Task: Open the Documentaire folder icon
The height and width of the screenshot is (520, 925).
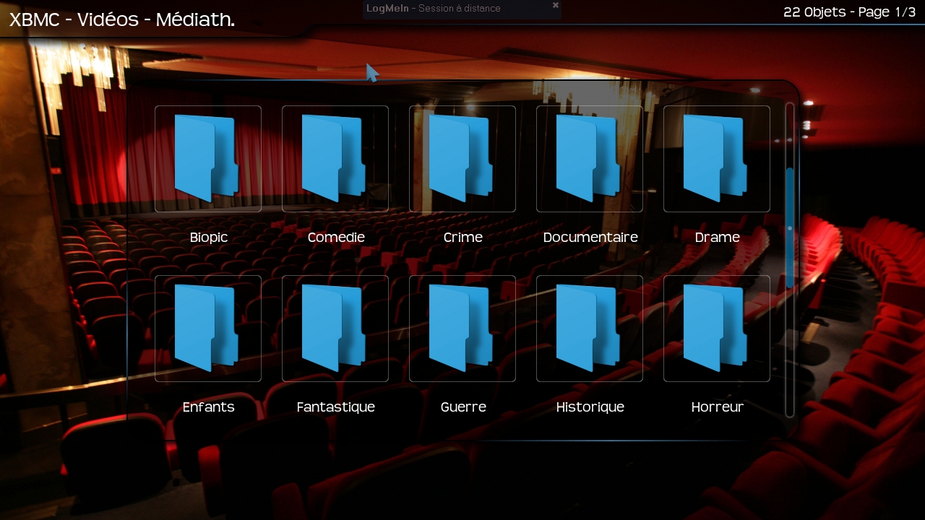Action: coord(589,159)
